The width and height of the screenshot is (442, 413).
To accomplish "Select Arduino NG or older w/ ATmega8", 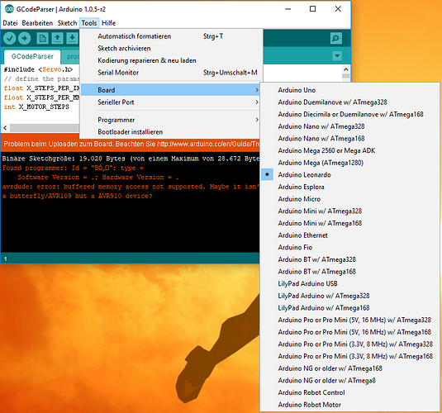I will click(350, 381).
